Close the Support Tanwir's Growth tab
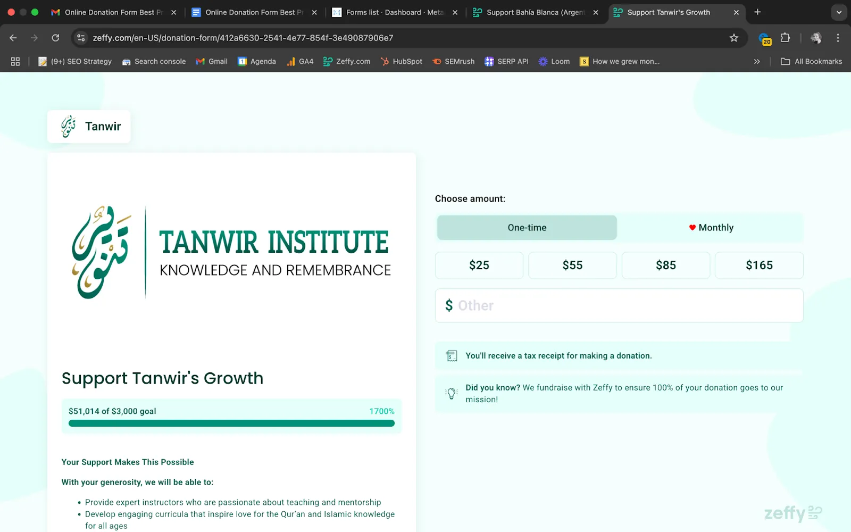851x532 pixels. (x=736, y=12)
